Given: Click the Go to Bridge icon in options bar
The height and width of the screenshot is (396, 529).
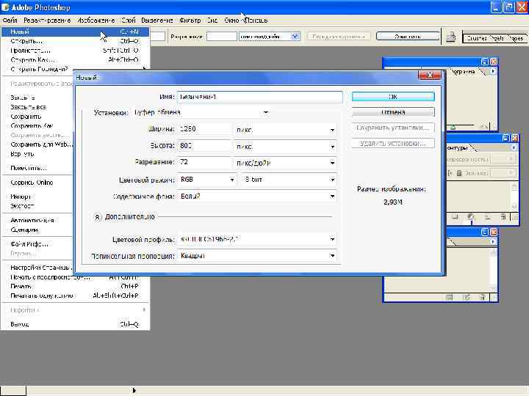Looking at the screenshot, I should point(451,37).
